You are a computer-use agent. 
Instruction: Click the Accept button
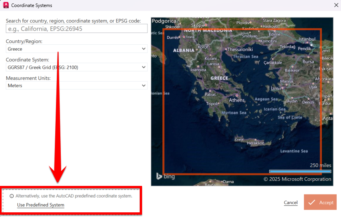click(320, 202)
